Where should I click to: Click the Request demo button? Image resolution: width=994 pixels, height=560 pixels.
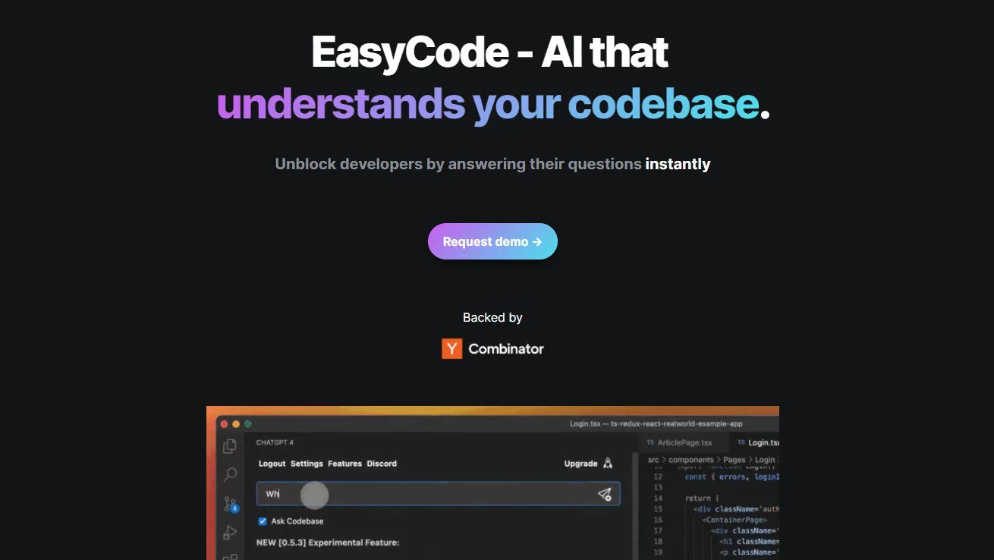pyautogui.click(x=492, y=241)
